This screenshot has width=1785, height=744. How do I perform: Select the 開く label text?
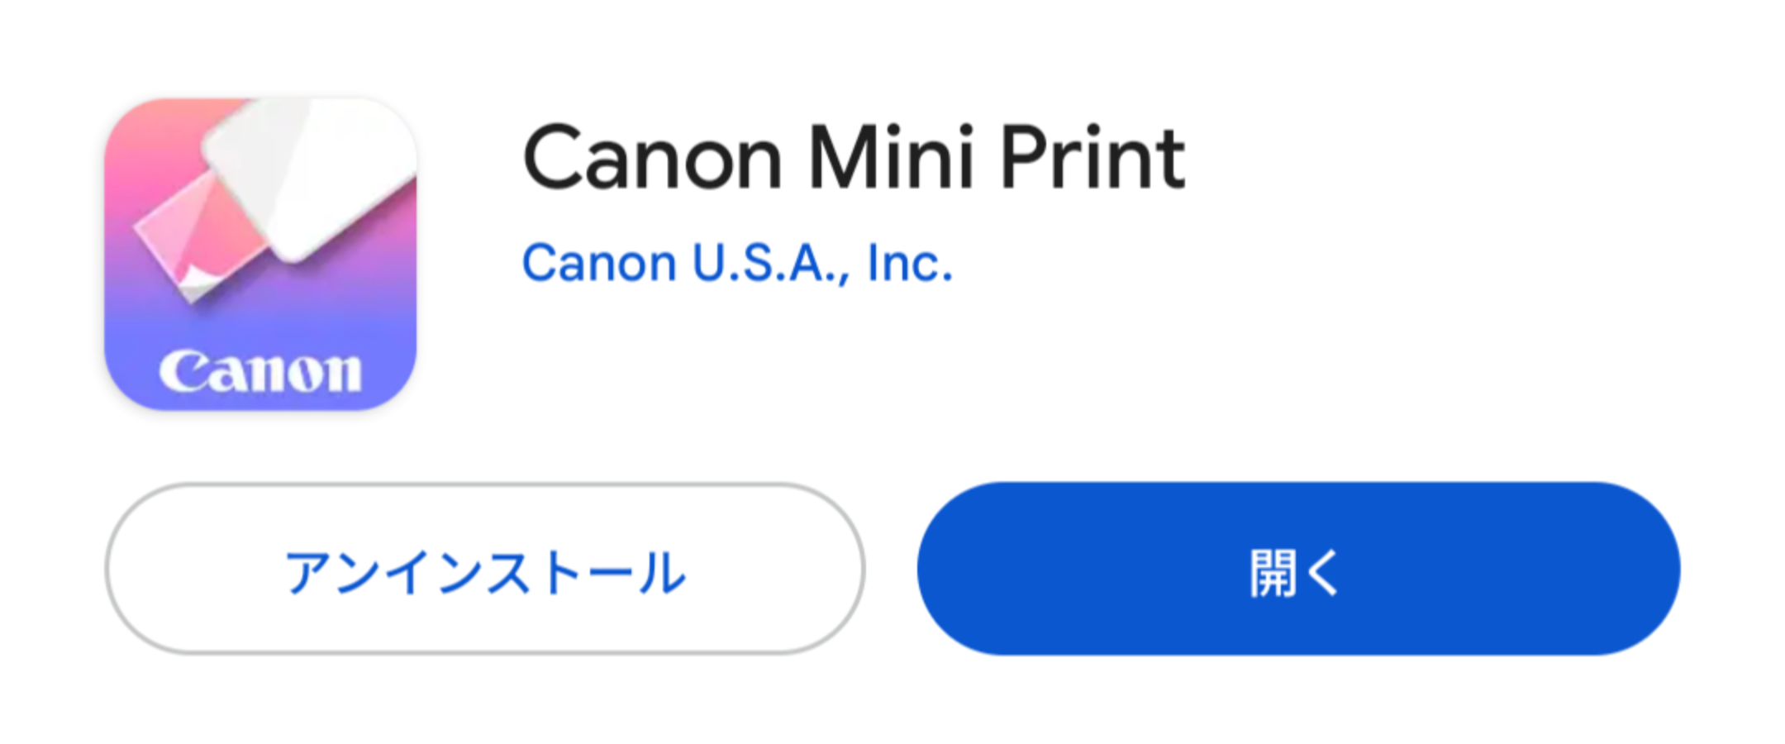point(1295,572)
